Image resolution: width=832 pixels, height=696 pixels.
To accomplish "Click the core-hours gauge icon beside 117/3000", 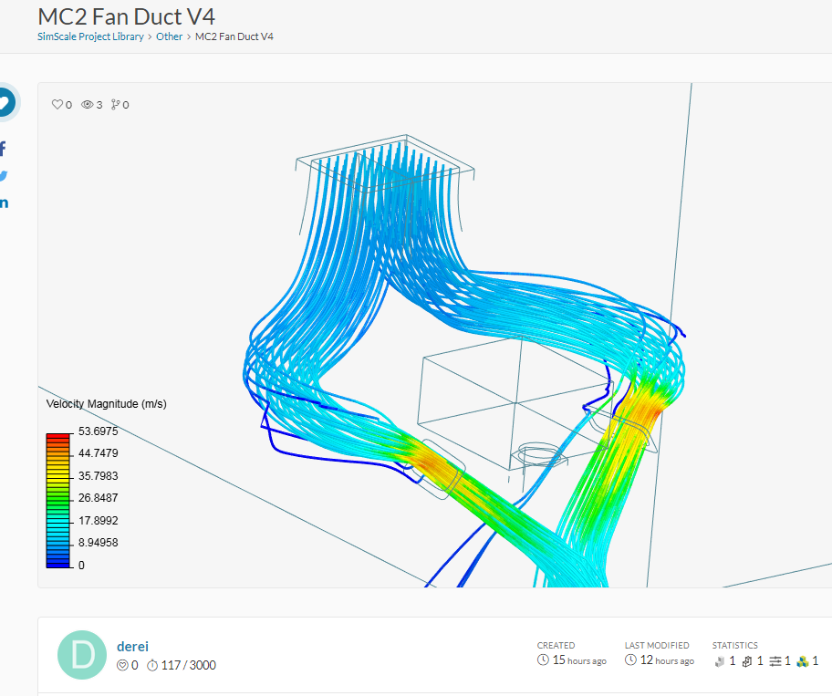I will click(x=151, y=665).
